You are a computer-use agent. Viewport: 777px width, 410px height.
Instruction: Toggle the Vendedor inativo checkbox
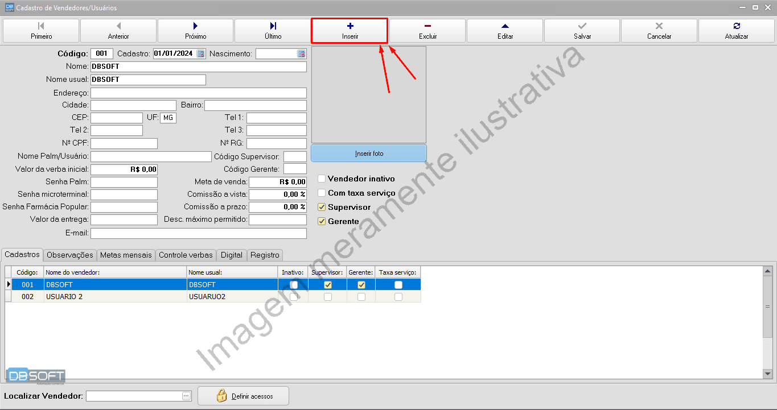click(x=322, y=179)
